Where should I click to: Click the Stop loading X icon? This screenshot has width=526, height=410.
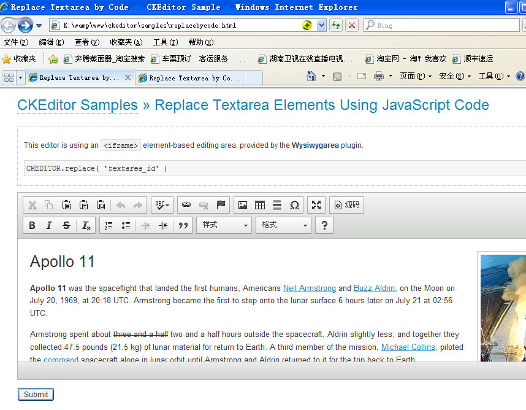[x=351, y=25]
